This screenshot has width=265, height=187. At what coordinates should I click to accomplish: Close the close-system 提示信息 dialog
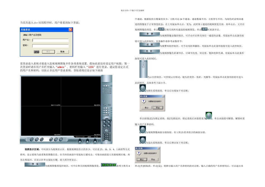(x=158, y=148)
